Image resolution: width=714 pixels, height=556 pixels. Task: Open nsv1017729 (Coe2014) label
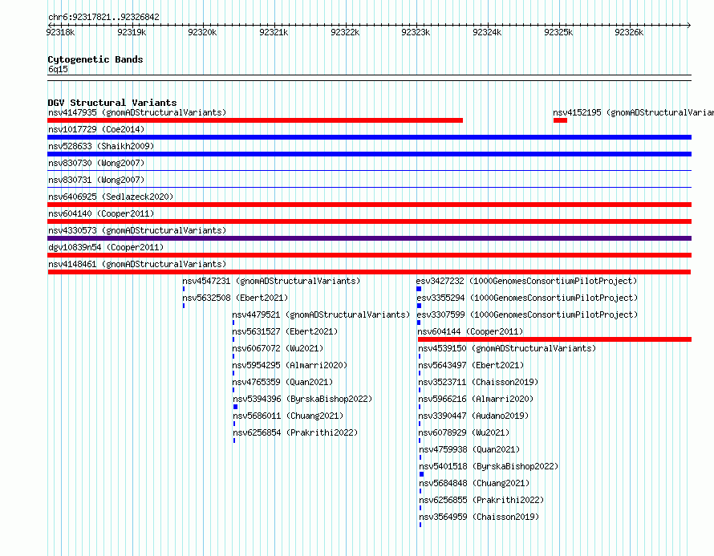pyautogui.click(x=96, y=129)
